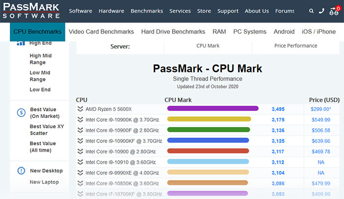This screenshot has height=199, width=344.
Task: Click the phone contact icon
Action: coord(321,11)
